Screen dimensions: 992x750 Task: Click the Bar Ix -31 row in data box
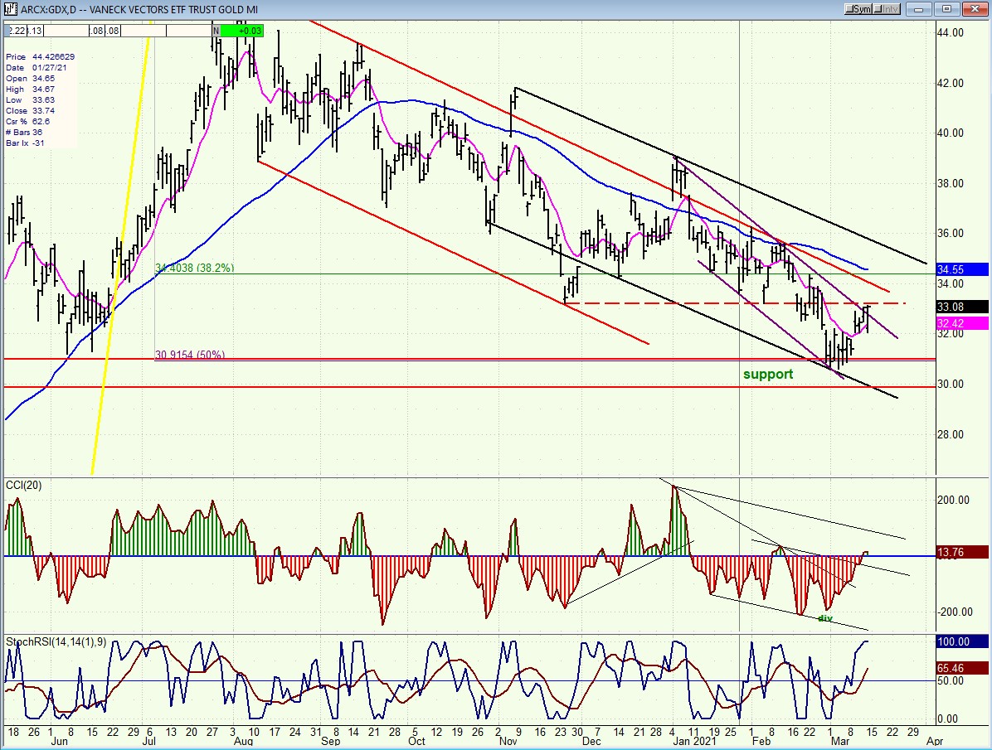(26, 143)
